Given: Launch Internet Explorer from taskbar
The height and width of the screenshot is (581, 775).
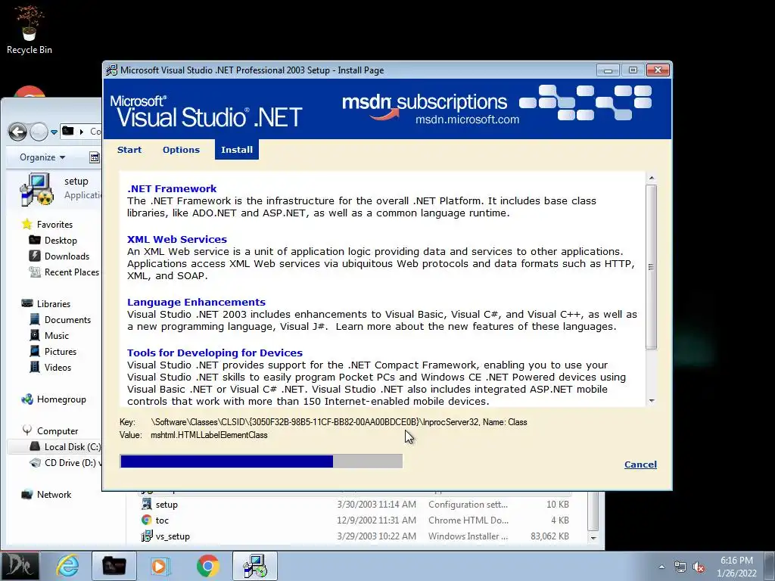Looking at the screenshot, I should pos(67,566).
